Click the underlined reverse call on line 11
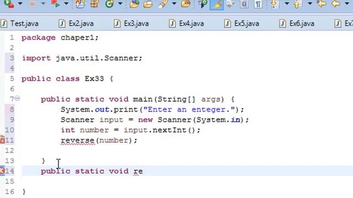The image size is (353, 198). click(x=77, y=141)
